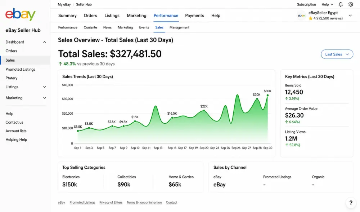Select the Performance main tab
The height and width of the screenshot is (212, 360).
coord(166,16)
